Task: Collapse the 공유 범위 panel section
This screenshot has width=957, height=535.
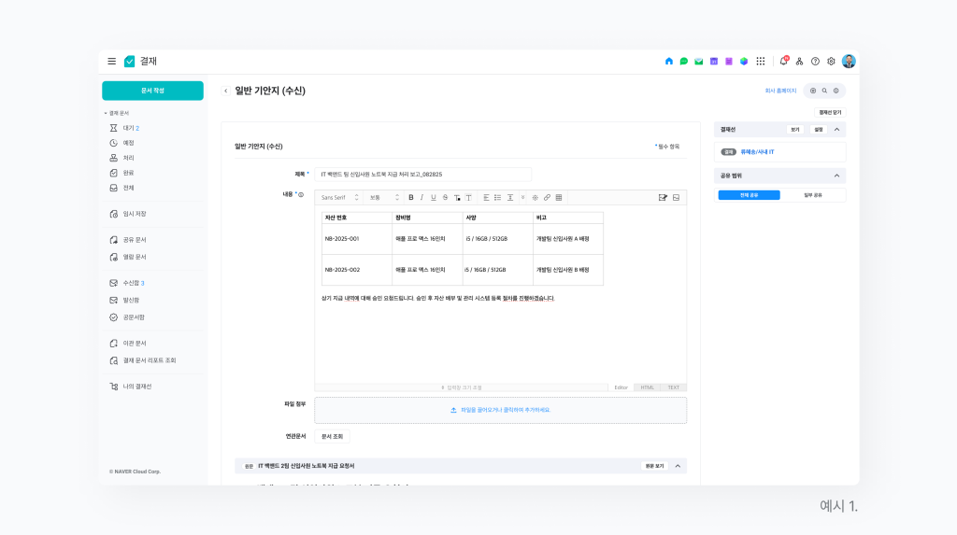Action: (837, 176)
